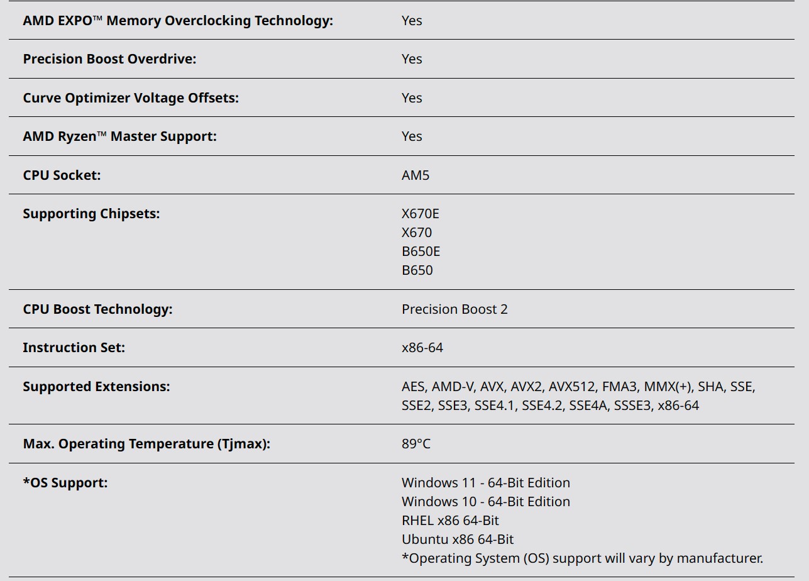Select the AM5 socket value
This screenshot has width=809, height=581.
[x=416, y=175]
